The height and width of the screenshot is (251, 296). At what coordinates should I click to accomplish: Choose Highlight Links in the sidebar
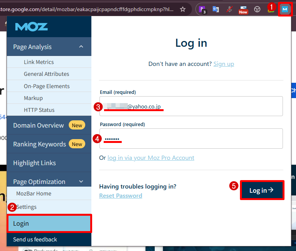pyautogui.click(x=35, y=163)
